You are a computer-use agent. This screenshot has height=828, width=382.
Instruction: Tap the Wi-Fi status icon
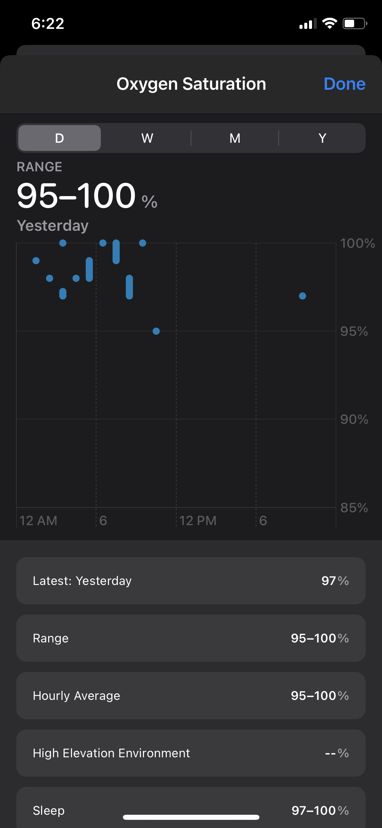(x=329, y=23)
